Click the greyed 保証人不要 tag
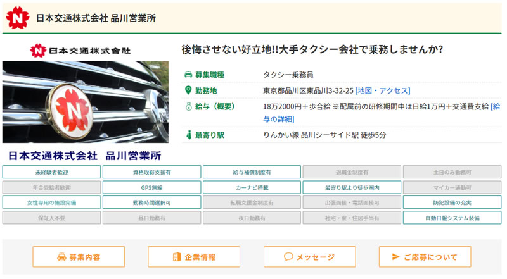The width and height of the screenshot is (507, 279). tap(51, 218)
